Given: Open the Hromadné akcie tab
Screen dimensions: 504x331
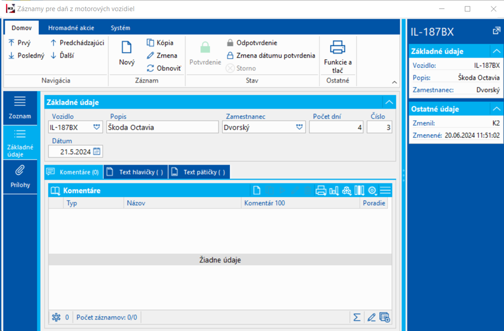Looking at the screenshot, I should point(71,28).
